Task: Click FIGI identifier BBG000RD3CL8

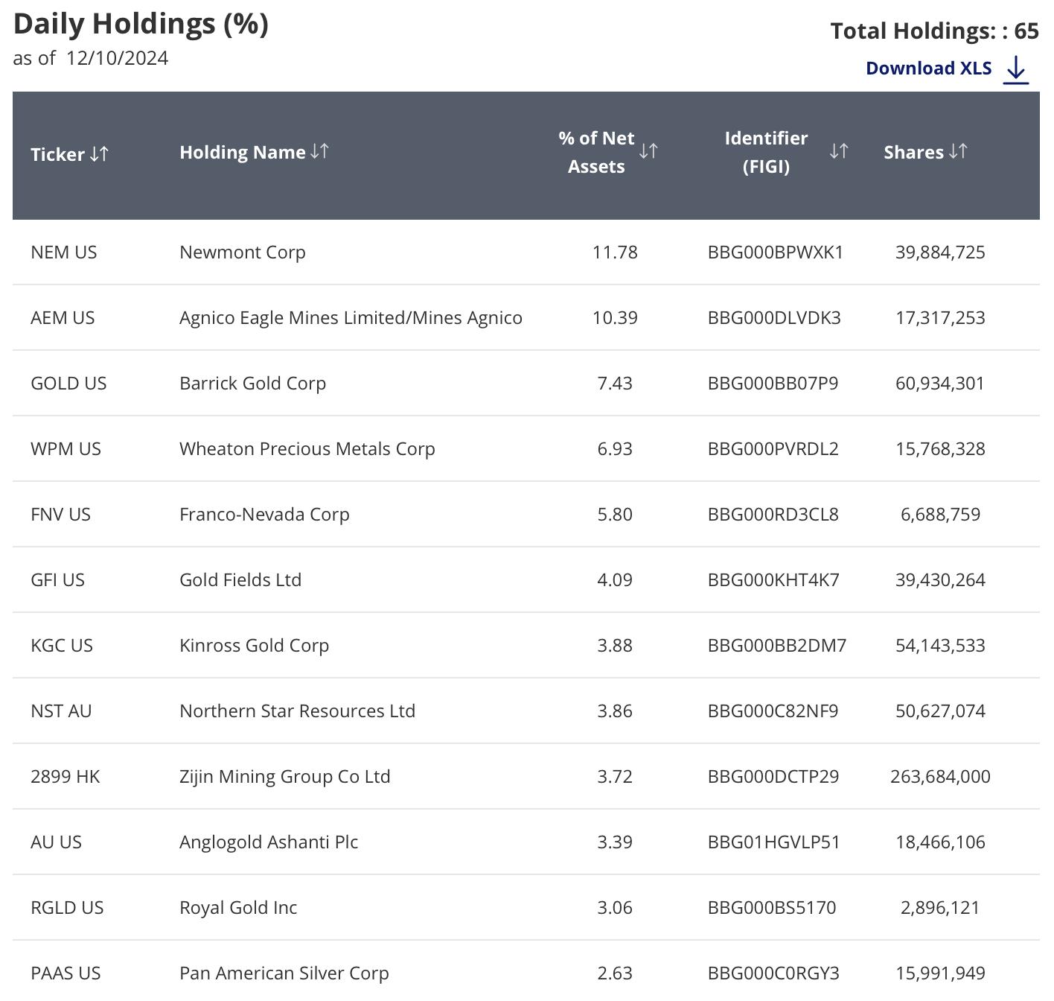Action: pos(773,514)
